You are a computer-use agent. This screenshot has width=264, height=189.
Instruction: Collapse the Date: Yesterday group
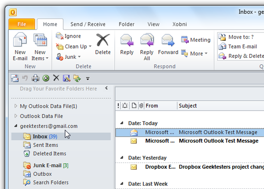coord(122,158)
